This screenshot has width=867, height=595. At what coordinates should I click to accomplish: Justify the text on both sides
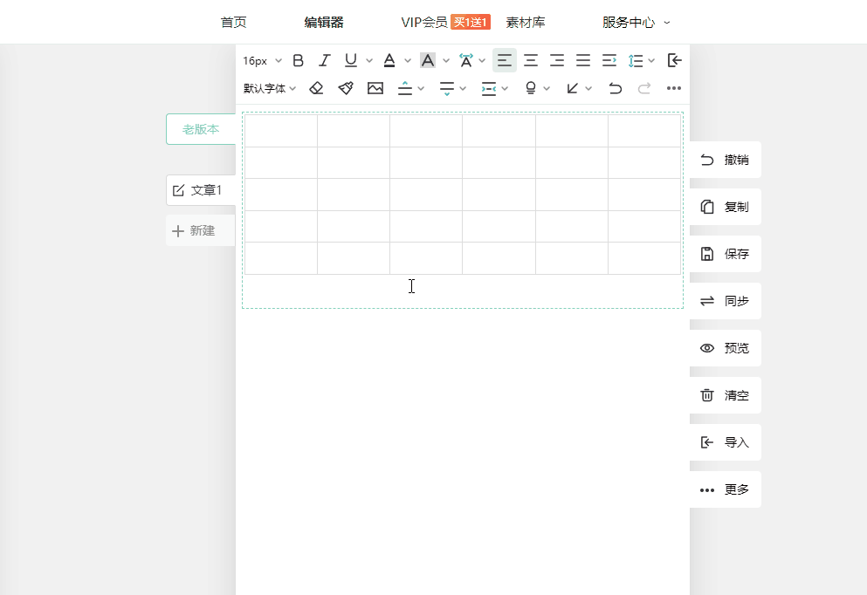click(x=583, y=60)
